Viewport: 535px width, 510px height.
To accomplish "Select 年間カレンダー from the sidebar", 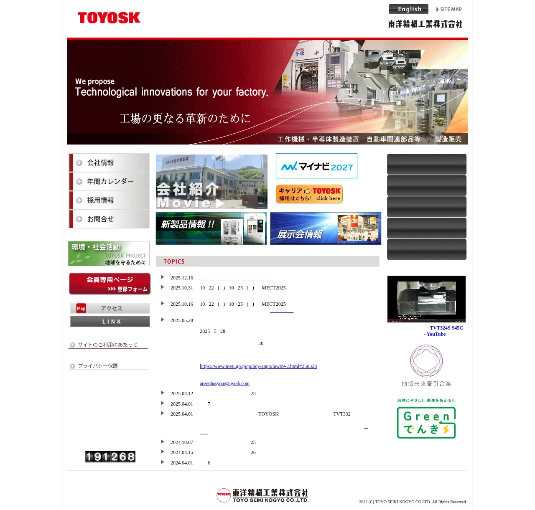I will pos(109,182).
